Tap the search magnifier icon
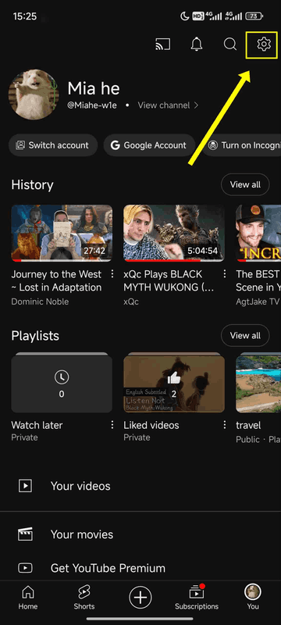Viewport: 281px width, 625px height. pyautogui.click(x=230, y=45)
